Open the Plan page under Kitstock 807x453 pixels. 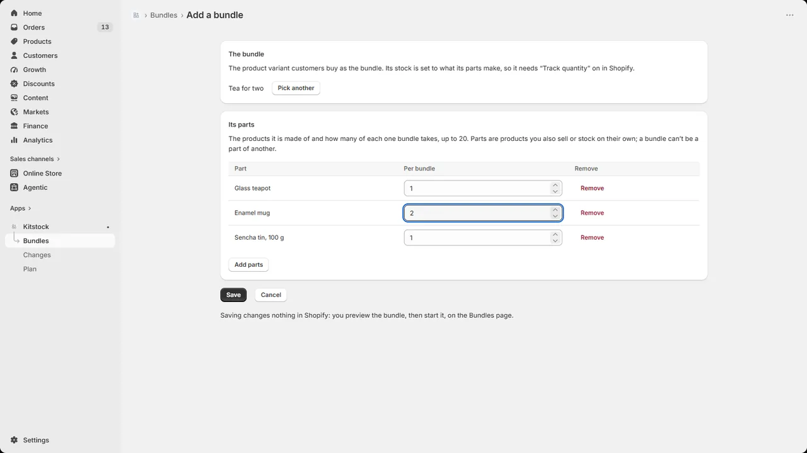(30, 269)
